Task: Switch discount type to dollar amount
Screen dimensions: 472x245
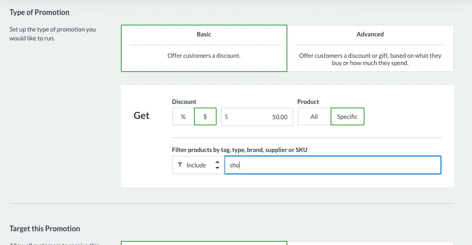Action: tap(205, 116)
